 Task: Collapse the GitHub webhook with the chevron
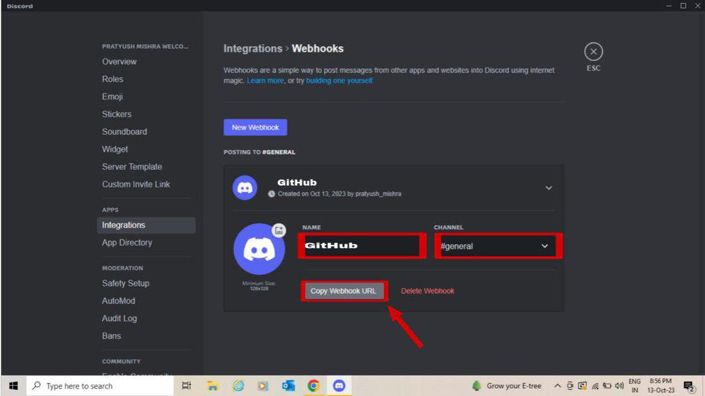pyautogui.click(x=549, y=187)
